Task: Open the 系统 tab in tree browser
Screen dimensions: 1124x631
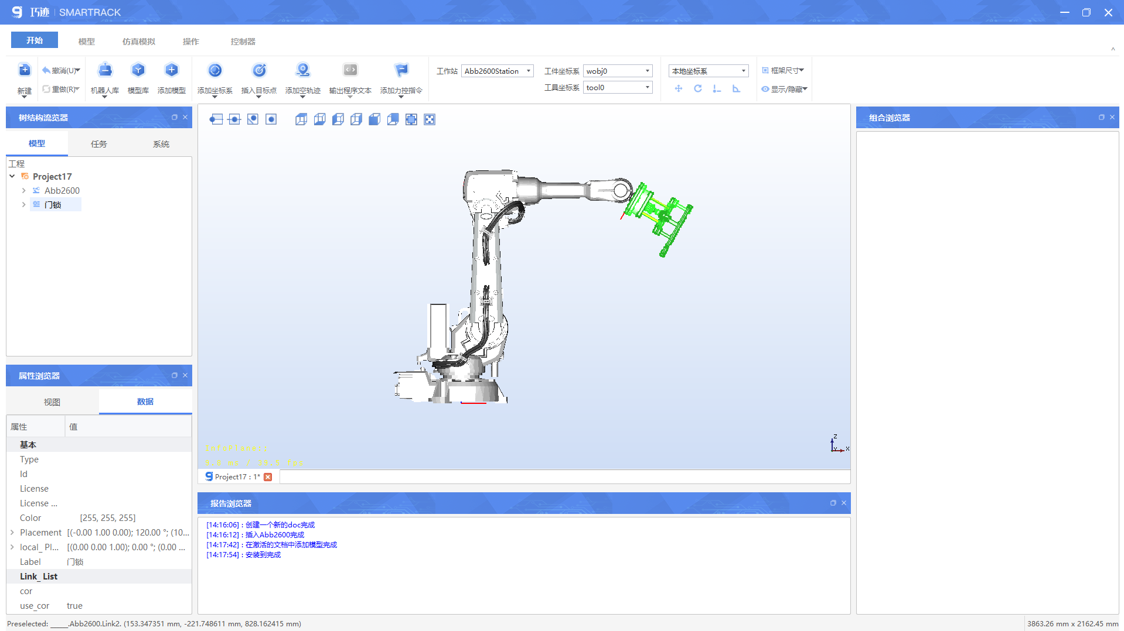Action: 161,144
